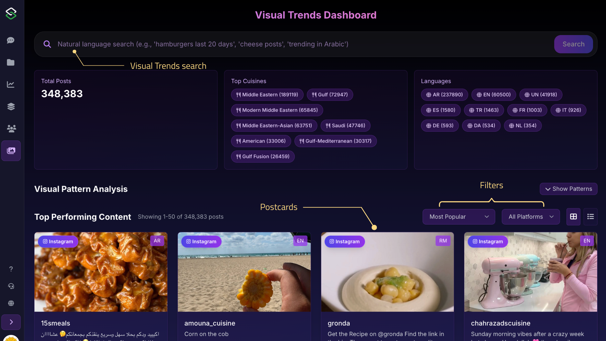Select the AR language filter chip

[444, 94]
